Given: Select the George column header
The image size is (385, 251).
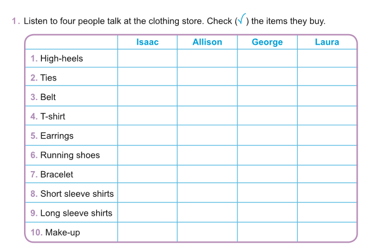Looking at the screenshot, I should click(x=267, y=42).
